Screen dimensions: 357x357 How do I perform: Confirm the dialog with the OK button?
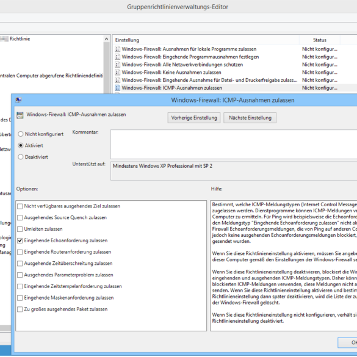click(347, 342)
